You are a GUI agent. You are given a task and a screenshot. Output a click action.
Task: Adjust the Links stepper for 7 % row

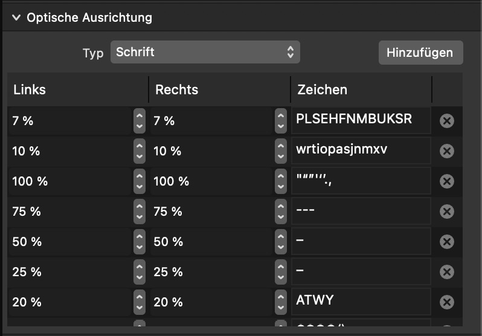point(140,121)
